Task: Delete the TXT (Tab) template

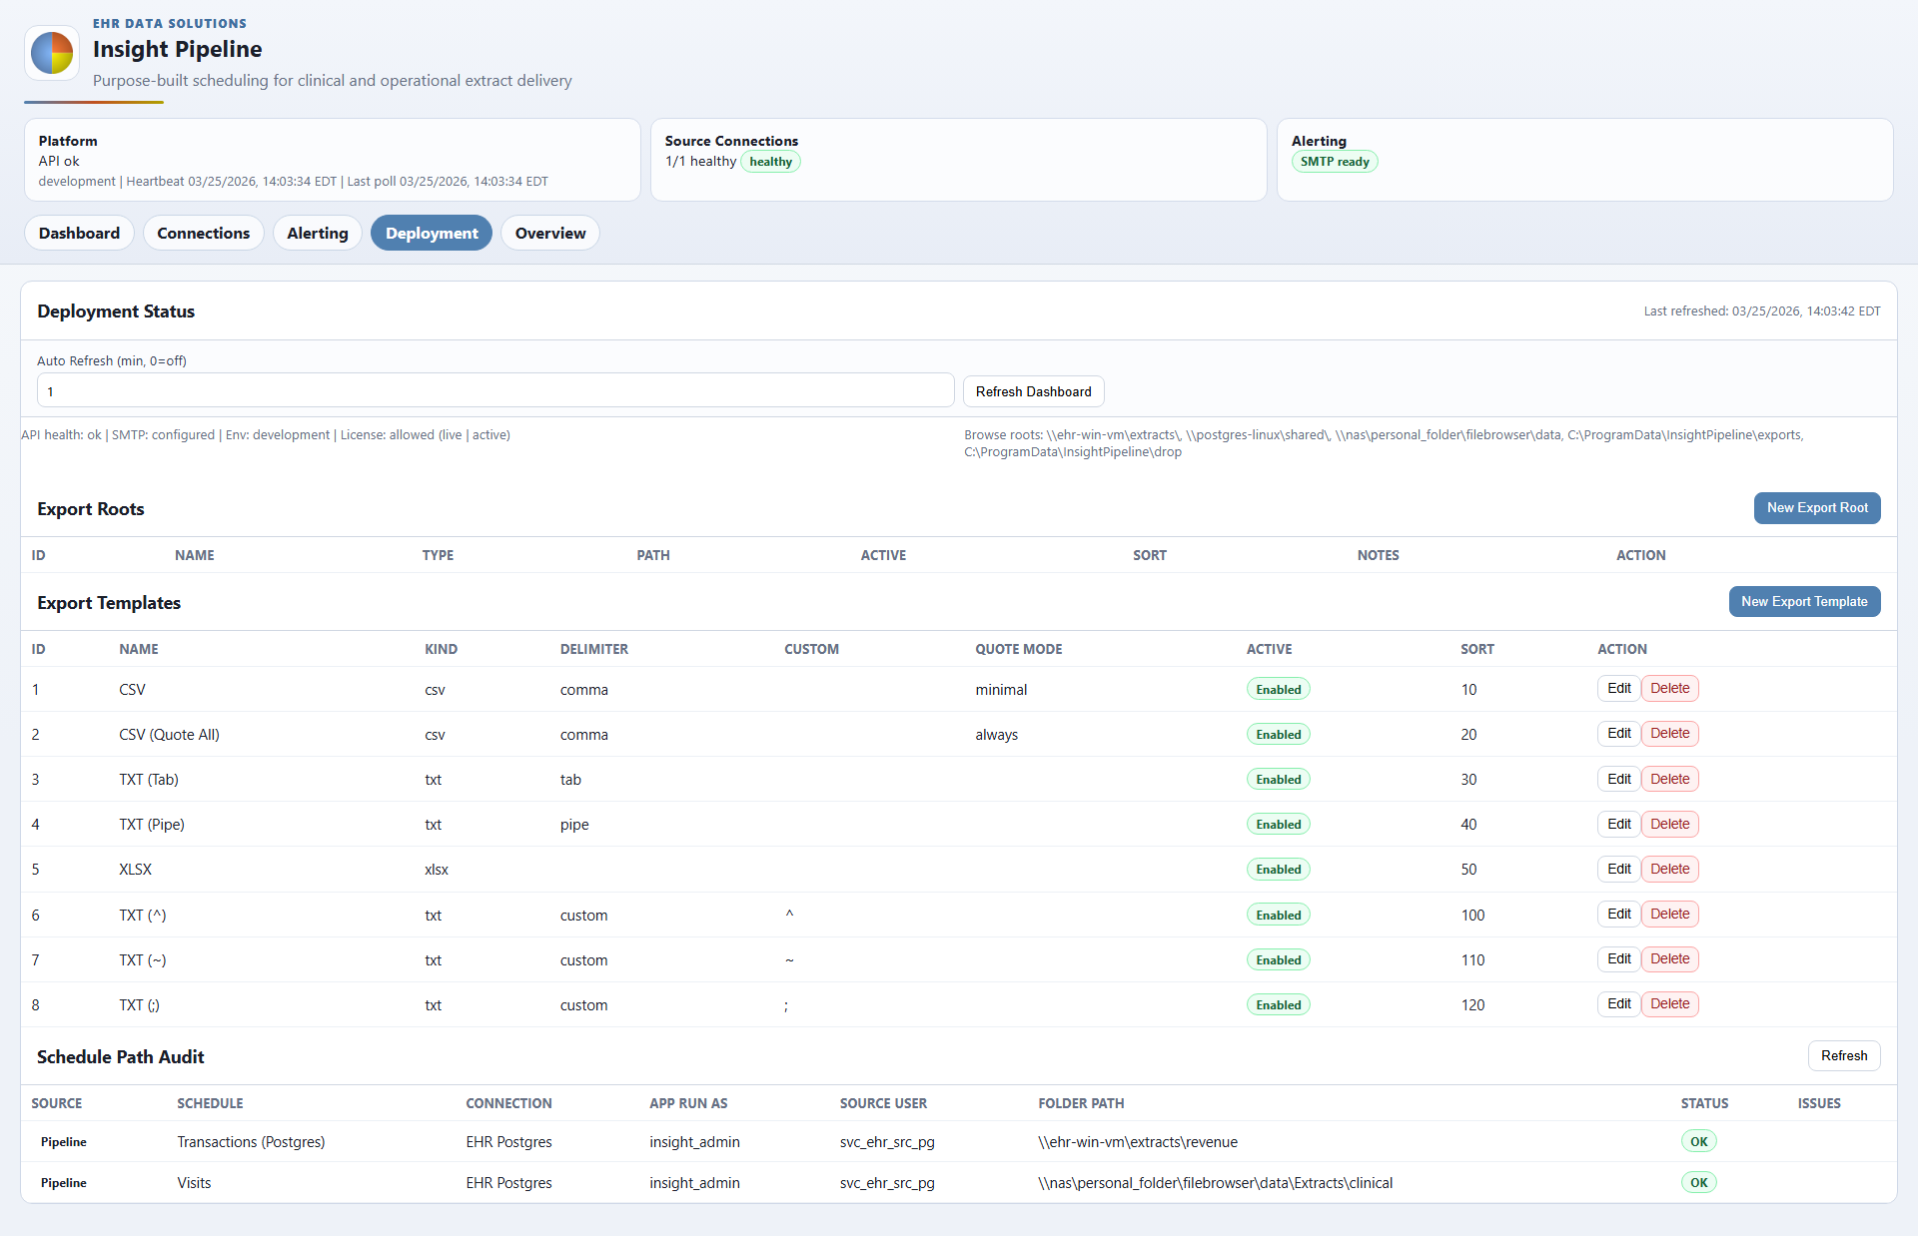Action: (1668, 779)
